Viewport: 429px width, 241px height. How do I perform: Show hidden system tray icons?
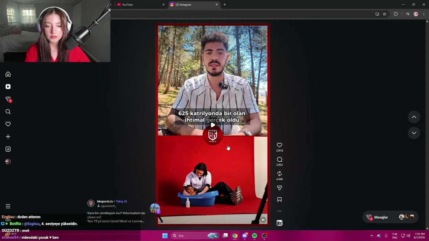(x=372, y=236)
